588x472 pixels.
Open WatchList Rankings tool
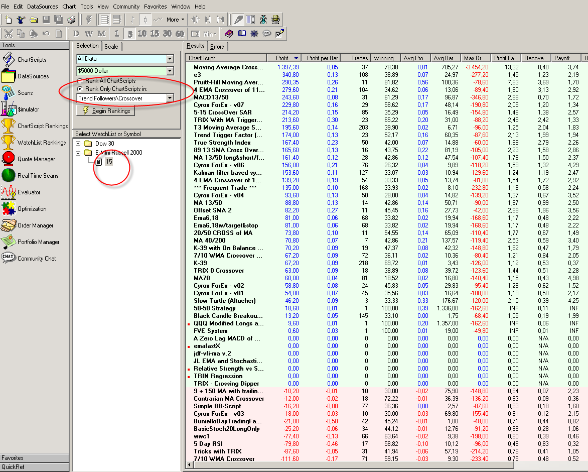pos(34,143)
